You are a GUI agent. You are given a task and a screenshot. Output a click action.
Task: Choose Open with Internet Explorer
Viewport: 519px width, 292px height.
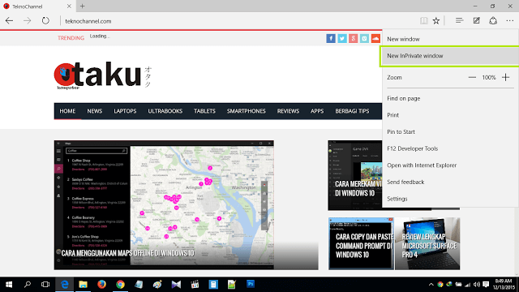pyautogui.click(x=422, y=165)
